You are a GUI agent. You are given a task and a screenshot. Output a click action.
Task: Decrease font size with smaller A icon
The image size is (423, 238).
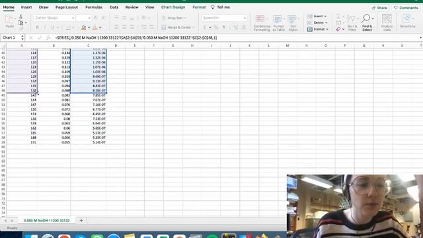pos(103,18)
